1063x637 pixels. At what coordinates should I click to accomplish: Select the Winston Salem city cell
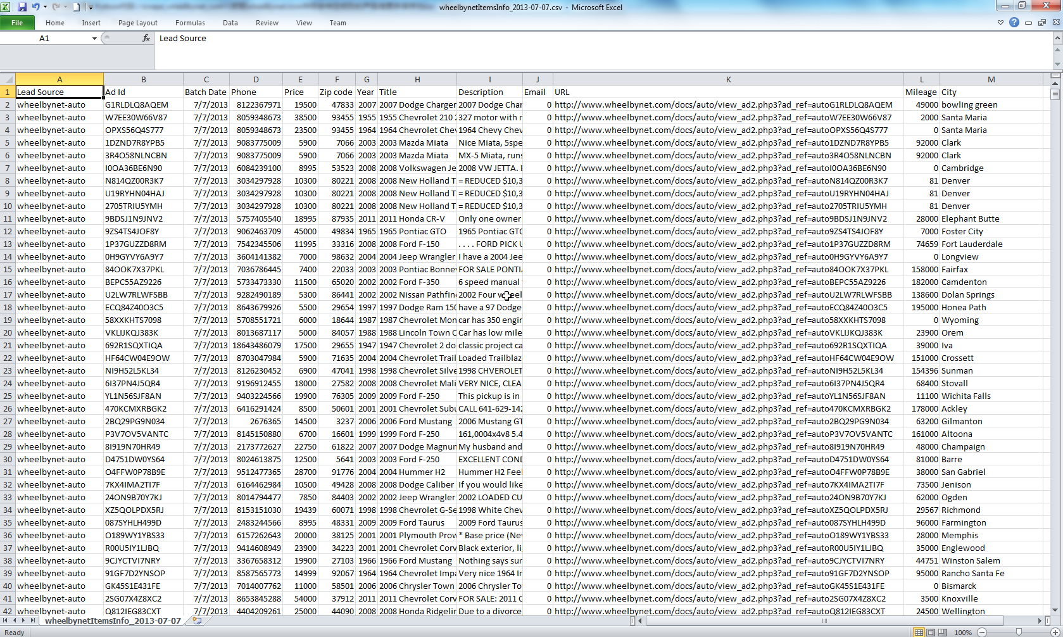(991, 560)
